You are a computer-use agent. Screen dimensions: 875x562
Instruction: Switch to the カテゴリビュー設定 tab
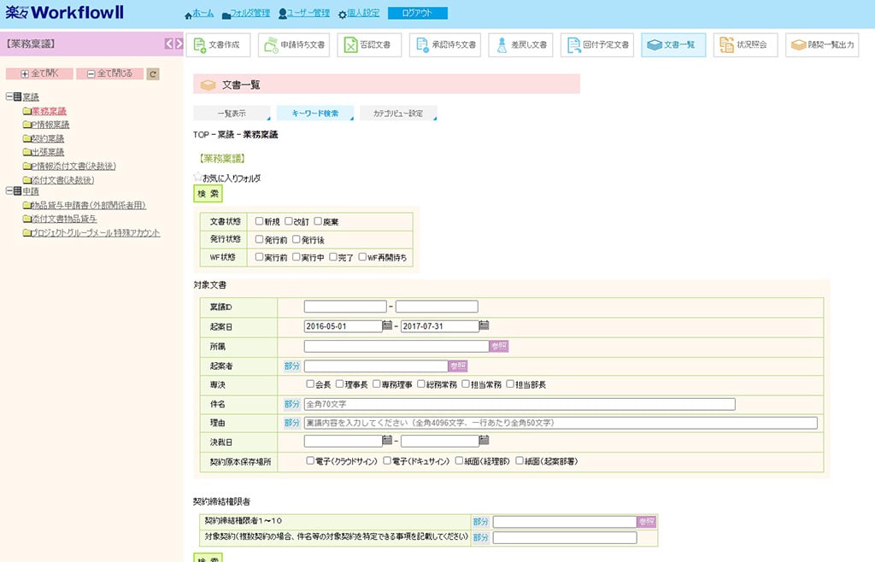click(397, 114)
